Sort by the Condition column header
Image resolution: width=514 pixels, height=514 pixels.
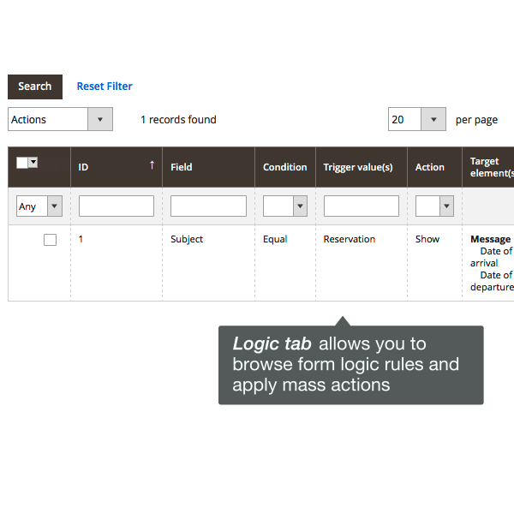tap(285, 167)
